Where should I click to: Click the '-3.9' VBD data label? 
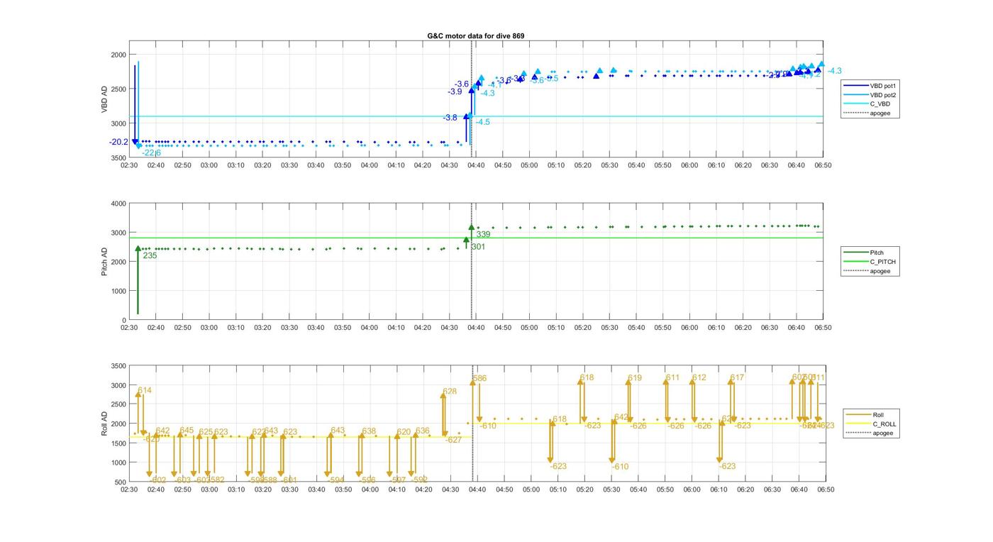click(x=455, y=92)
